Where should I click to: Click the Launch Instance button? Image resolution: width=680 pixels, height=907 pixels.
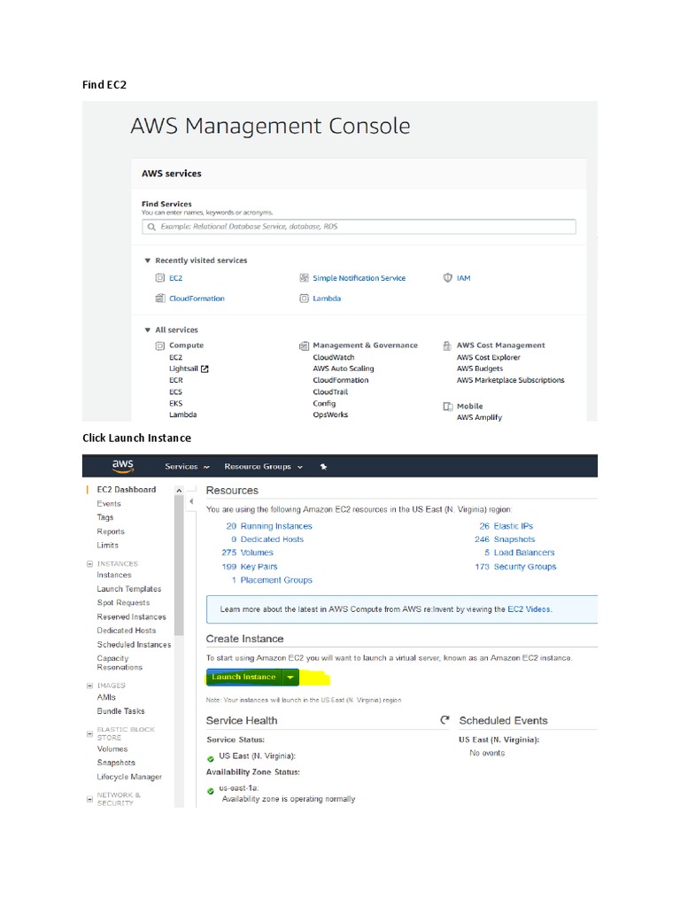pyautogui.click(x=243, y=677)
